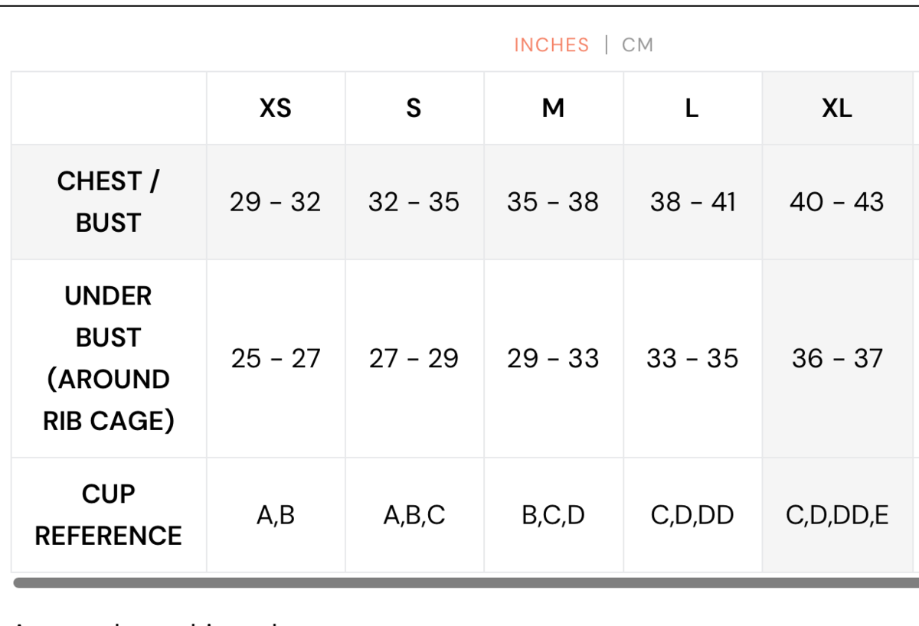Click the L under bust value 33 - 35
The height and width of the screenshot is (626, 919).
tap(692, 358)
